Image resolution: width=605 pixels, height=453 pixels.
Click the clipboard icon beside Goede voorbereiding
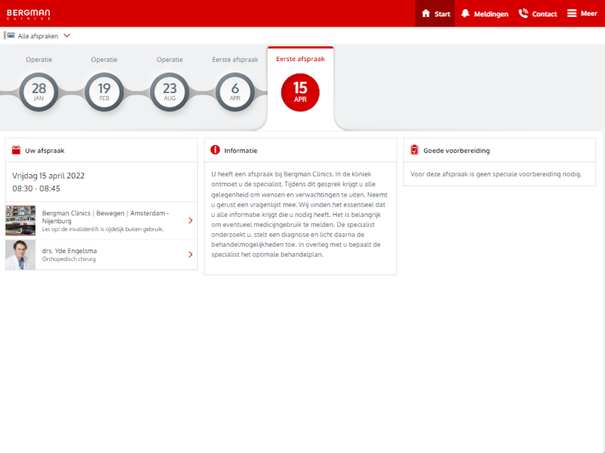415,150
